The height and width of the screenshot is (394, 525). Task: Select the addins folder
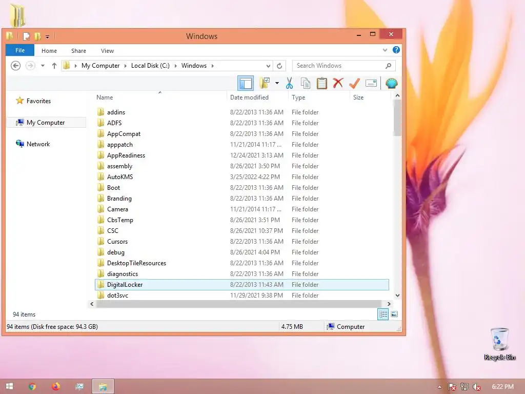[x=242, y=112]
